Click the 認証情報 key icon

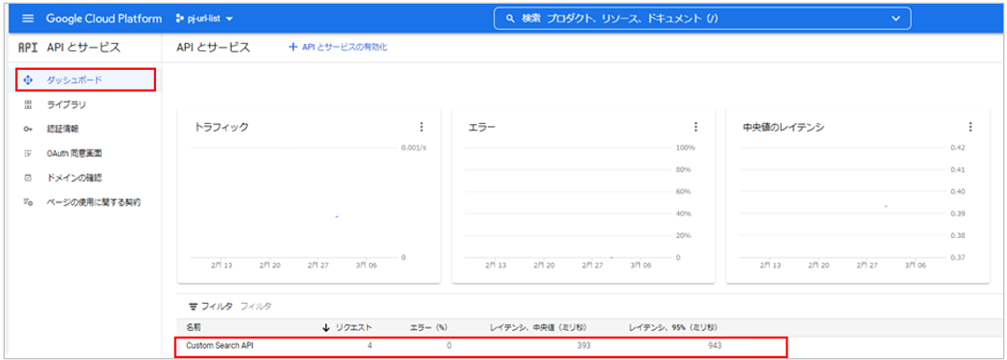click(28, 129)
